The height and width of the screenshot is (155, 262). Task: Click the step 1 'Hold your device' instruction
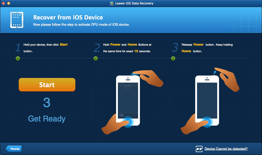click(45, 48)
